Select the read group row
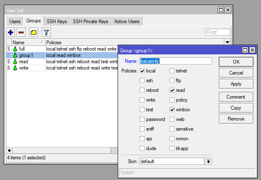261x180 pixels. point(62,62)
